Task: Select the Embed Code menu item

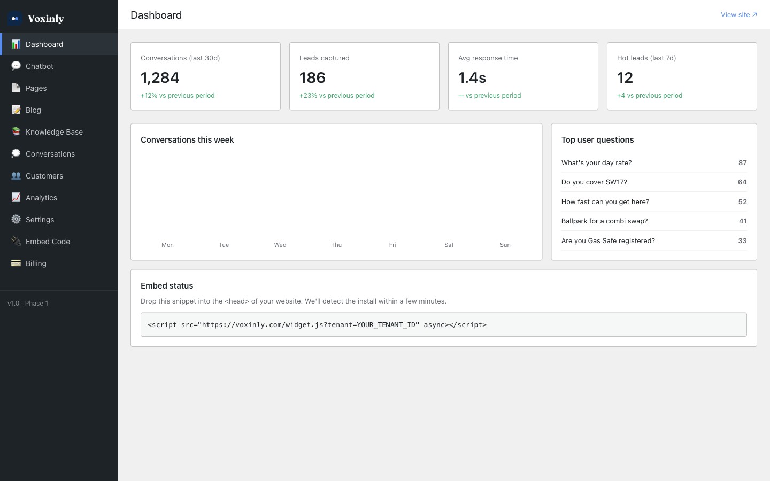Action: pyautogui.click(x=59, y=242)
